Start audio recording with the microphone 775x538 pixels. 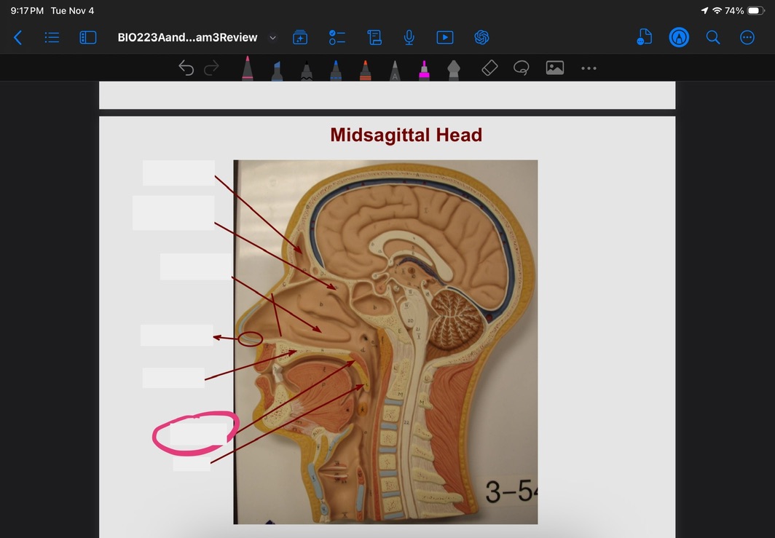click(409, 37)
